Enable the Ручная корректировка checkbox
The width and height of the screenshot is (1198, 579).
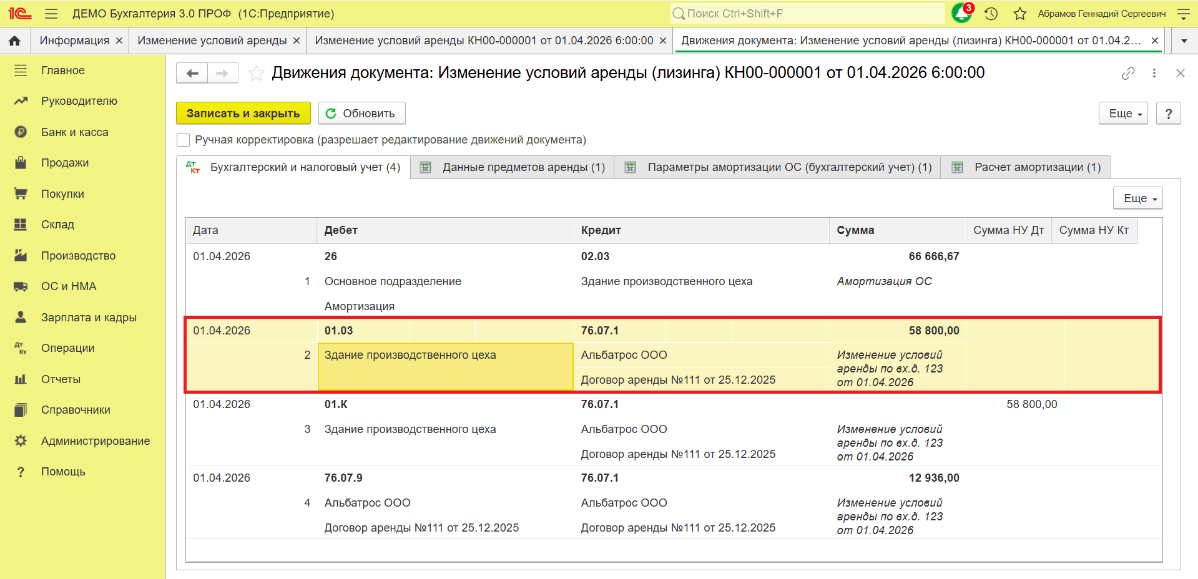click(x=183, y=140)
